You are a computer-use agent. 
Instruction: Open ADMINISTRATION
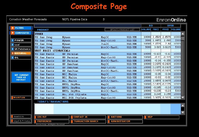pyautogui.click(x=125, y=121)
